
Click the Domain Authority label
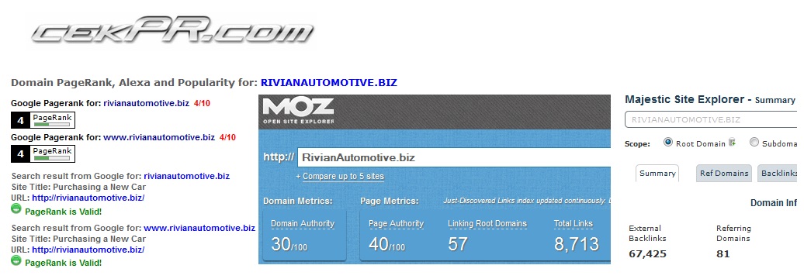tap(303, 223)
